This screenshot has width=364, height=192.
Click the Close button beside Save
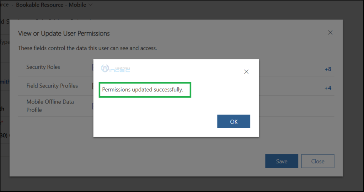tap(318, 161)
